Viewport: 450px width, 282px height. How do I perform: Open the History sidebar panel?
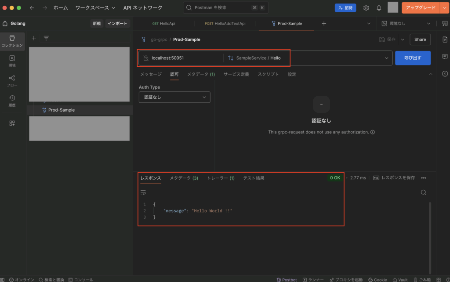[x=12, y=101]
